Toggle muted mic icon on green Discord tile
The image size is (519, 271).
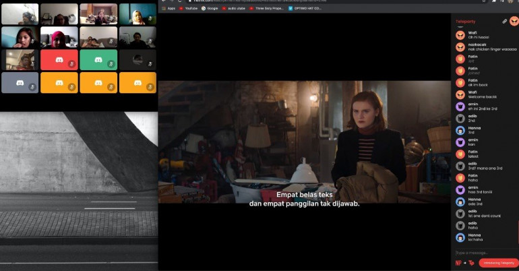111,64
